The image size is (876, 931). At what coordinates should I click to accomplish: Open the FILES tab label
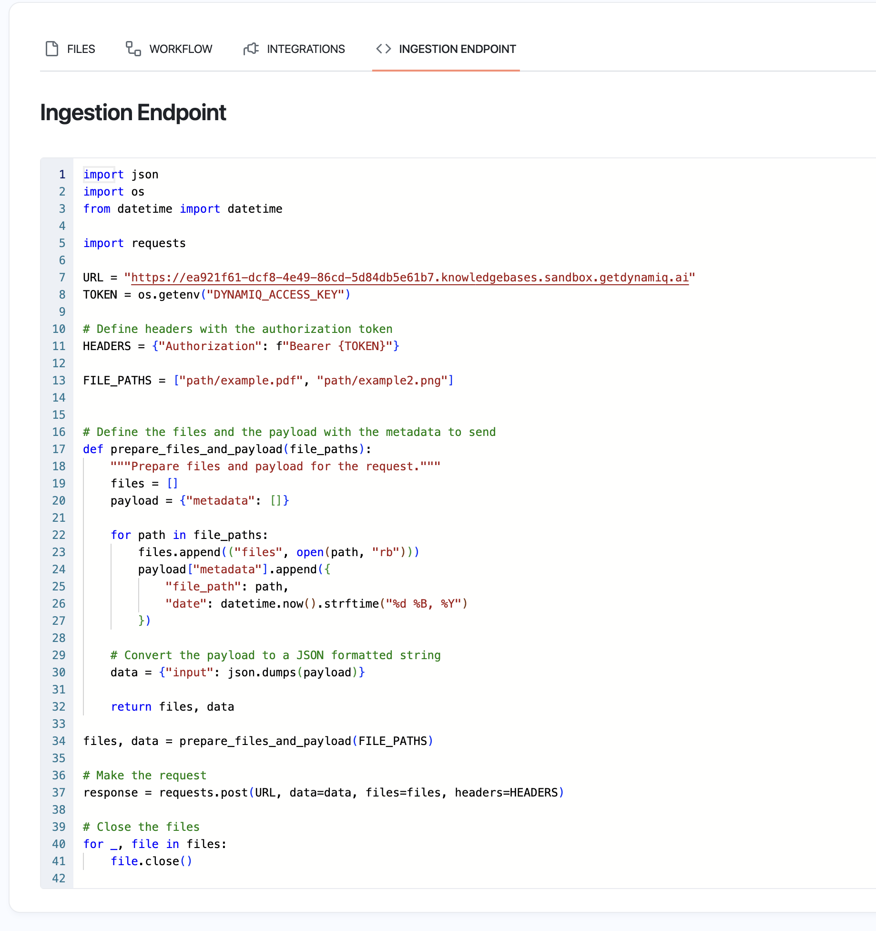[x=81, y=49]
